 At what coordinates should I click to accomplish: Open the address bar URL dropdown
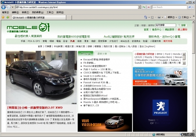click(139, 7)
